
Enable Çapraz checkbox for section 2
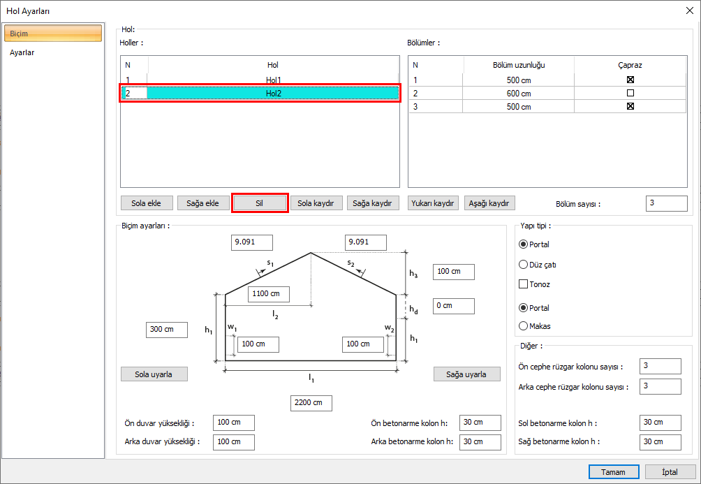[630, 93]
